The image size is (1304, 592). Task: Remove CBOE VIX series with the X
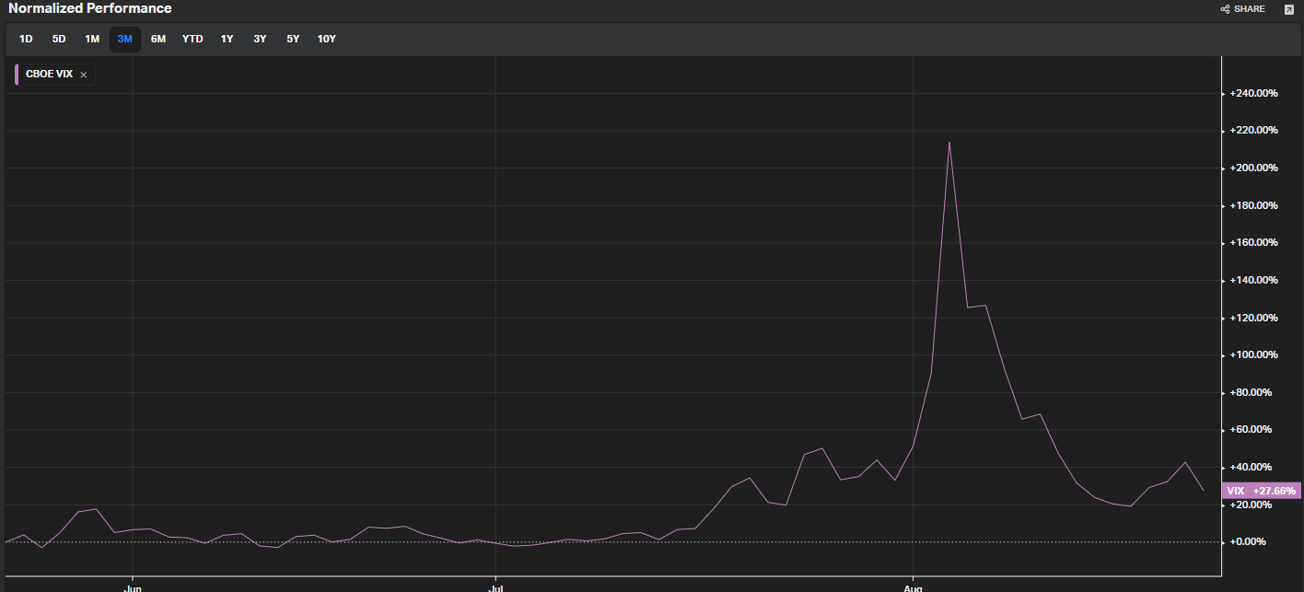[84, 75]
